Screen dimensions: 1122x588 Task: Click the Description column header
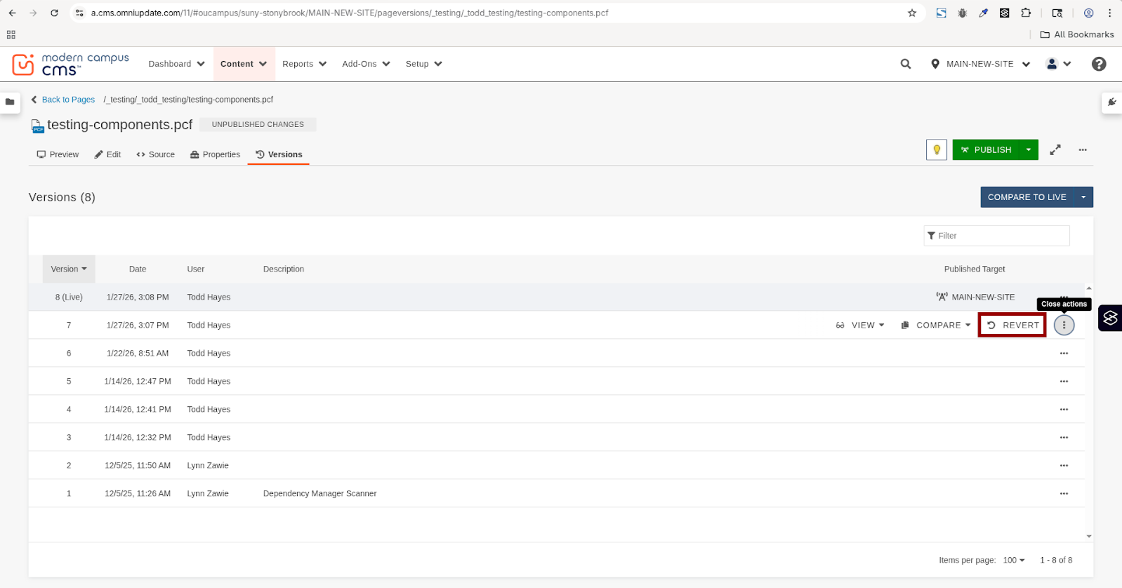tap(284, 269)
